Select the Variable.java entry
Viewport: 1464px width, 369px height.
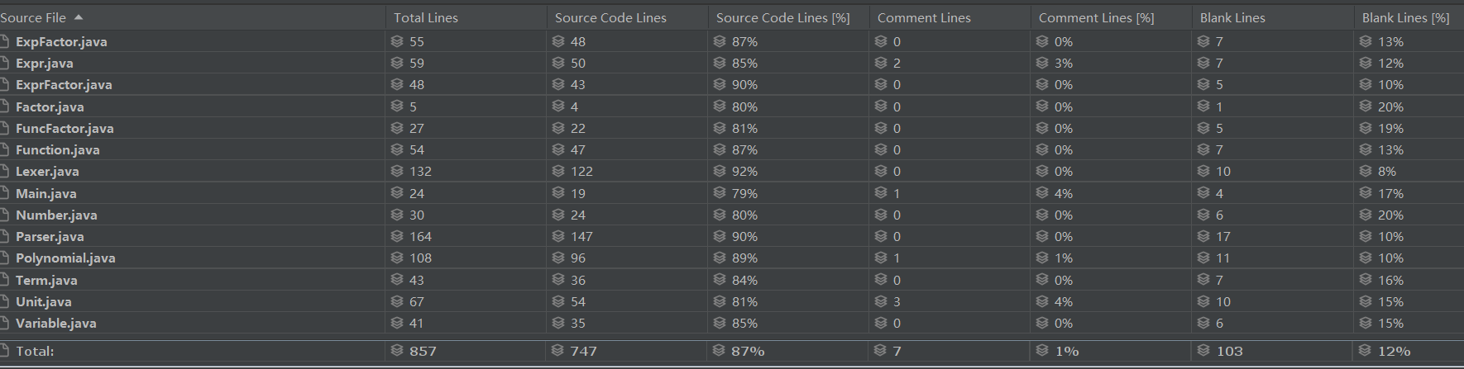(732, 323)
